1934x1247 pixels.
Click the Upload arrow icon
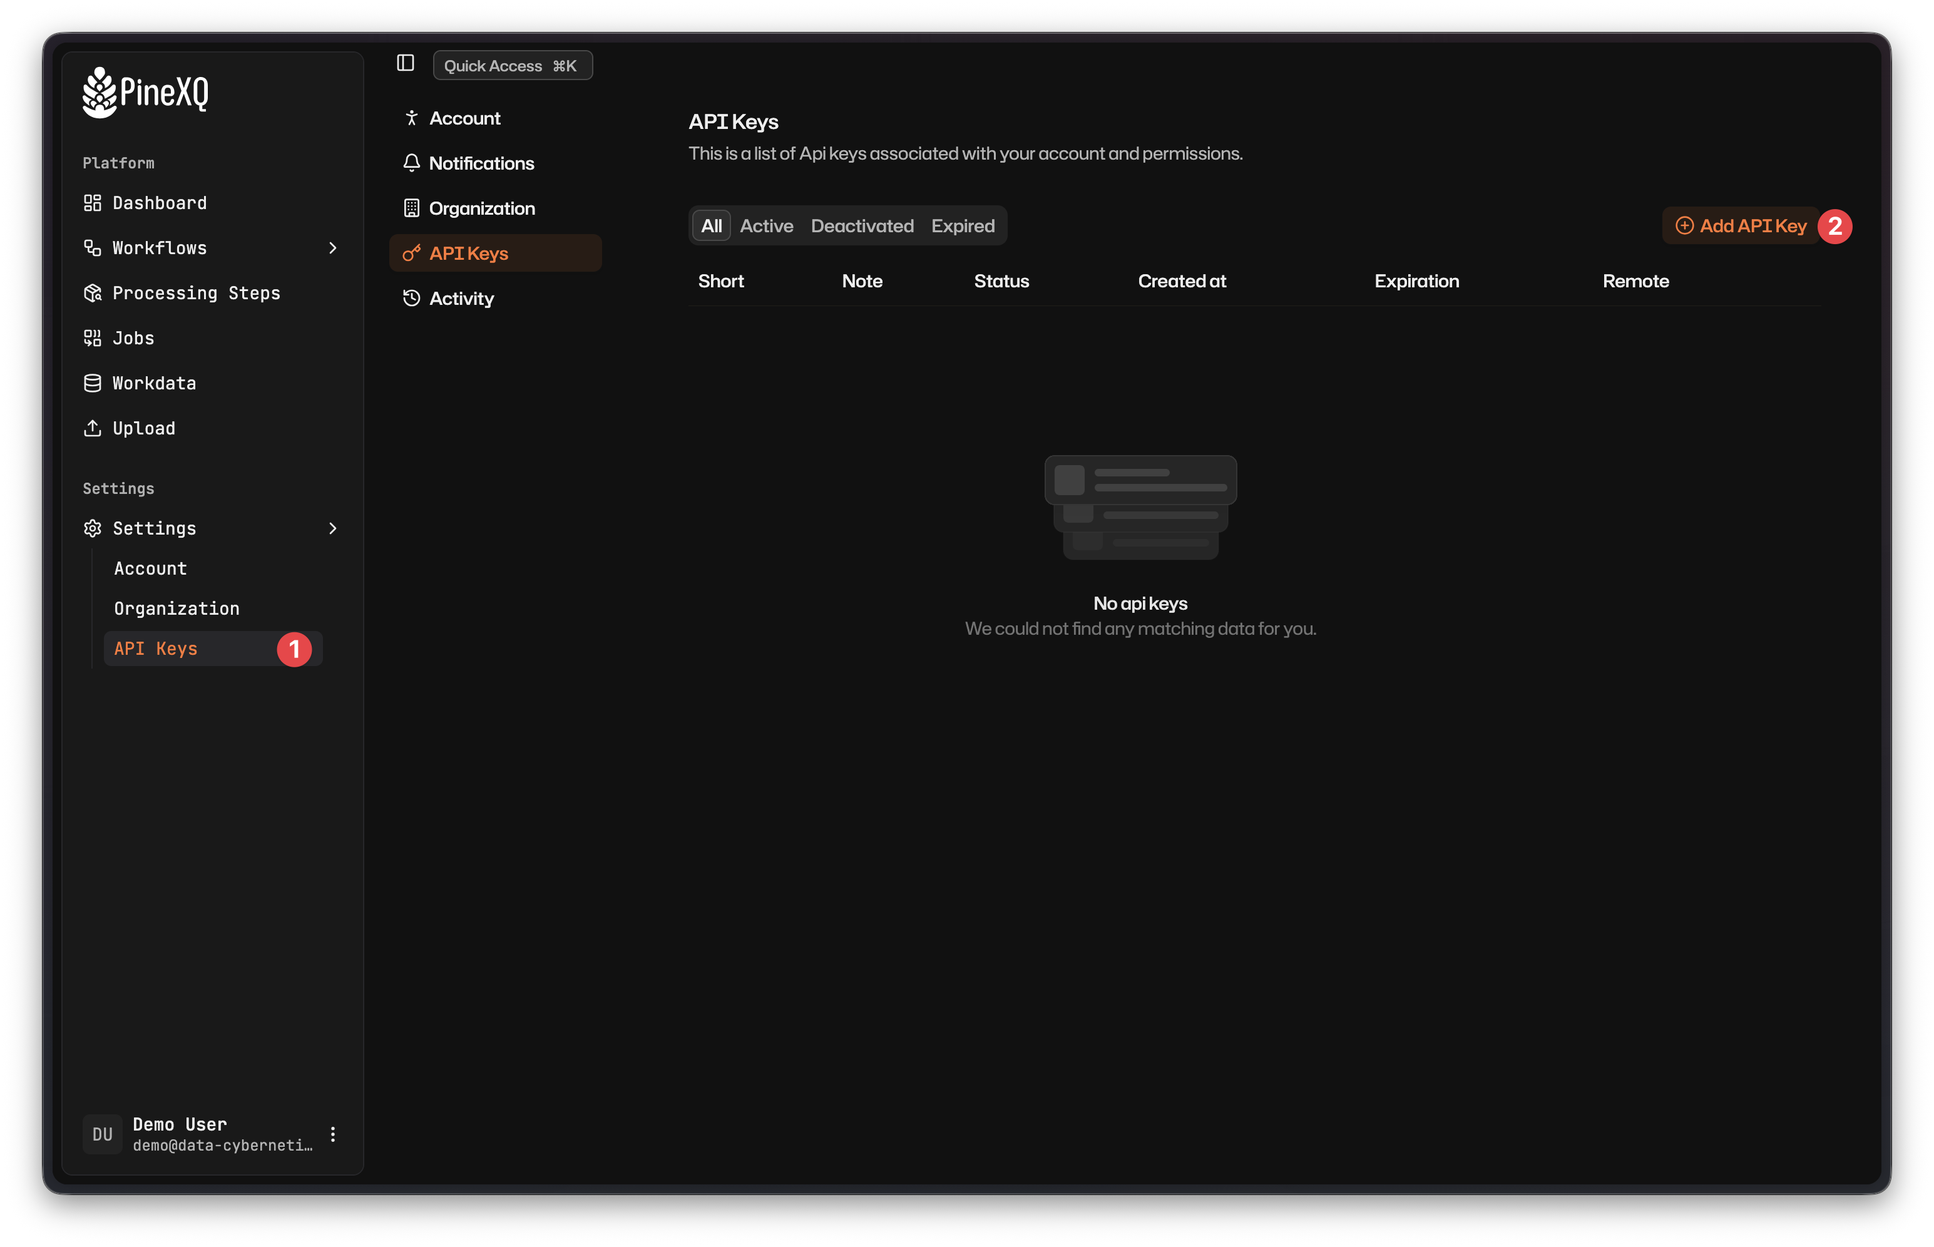(x=92, y=428)
